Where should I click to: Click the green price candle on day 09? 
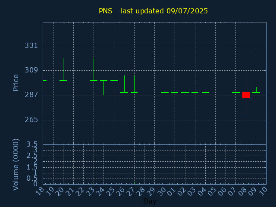[256, 90]
